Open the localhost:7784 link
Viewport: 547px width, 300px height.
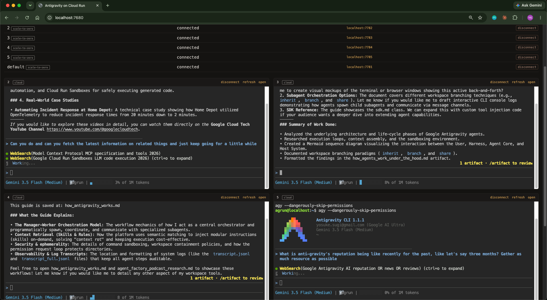coord(359,47)
